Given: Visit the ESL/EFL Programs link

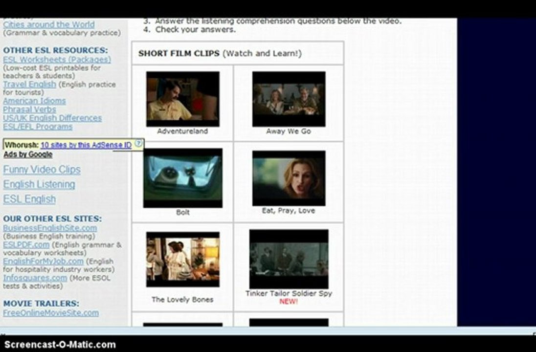Looking at the screenshot, I should point(38,127).
